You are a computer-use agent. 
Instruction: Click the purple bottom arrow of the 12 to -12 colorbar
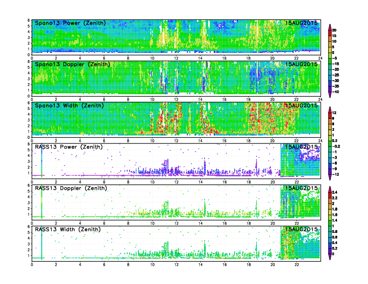pos(330,177)
